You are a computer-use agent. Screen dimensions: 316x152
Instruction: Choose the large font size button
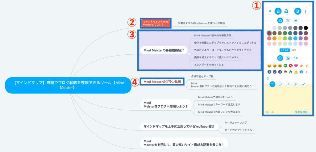click(x=286, y=11)
